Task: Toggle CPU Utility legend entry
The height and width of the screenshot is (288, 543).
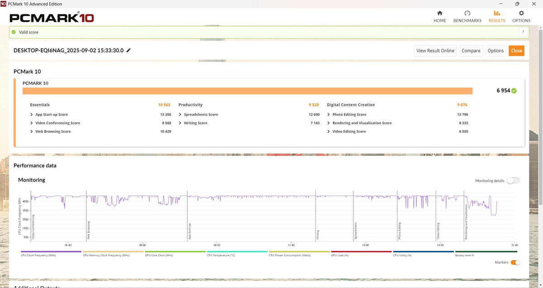Action: 423,254
